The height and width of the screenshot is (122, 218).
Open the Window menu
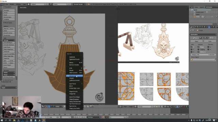coord(18,4)
